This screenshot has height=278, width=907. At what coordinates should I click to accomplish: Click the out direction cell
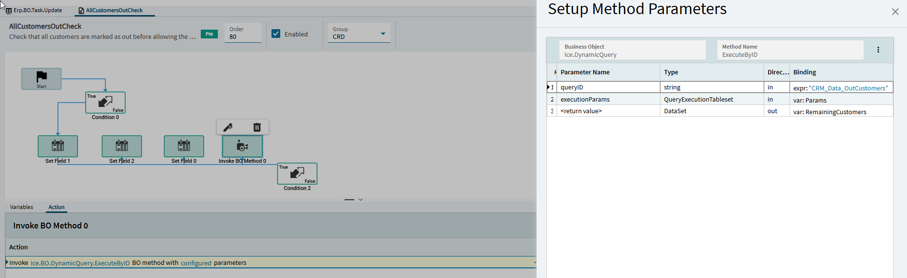777,111
